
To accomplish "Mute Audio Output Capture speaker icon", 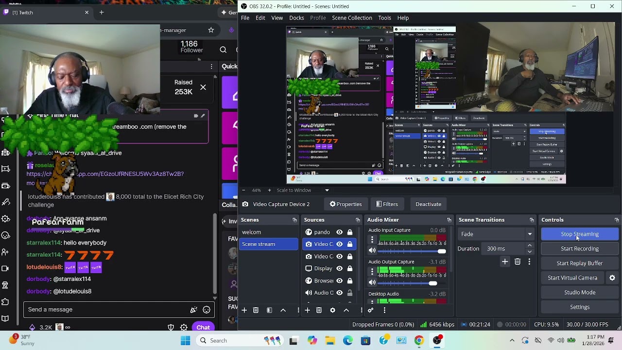I will [x=372, y=282].
